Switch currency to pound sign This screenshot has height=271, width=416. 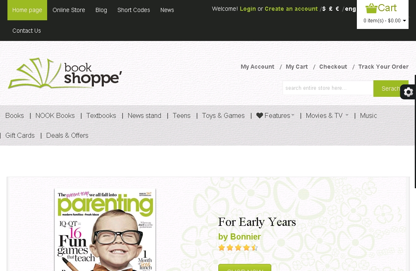[330, 9]
